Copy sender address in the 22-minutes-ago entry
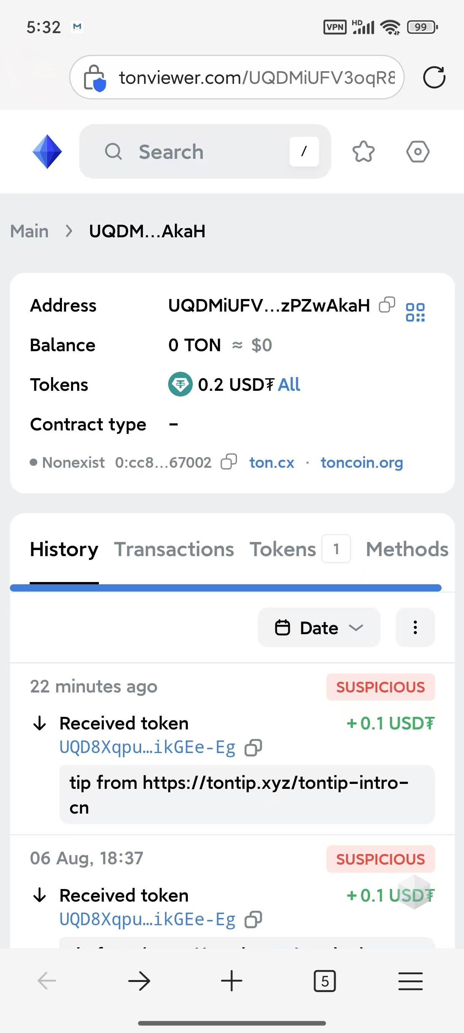Viewport: 464px width, 1033px height. tap(253, 747)
